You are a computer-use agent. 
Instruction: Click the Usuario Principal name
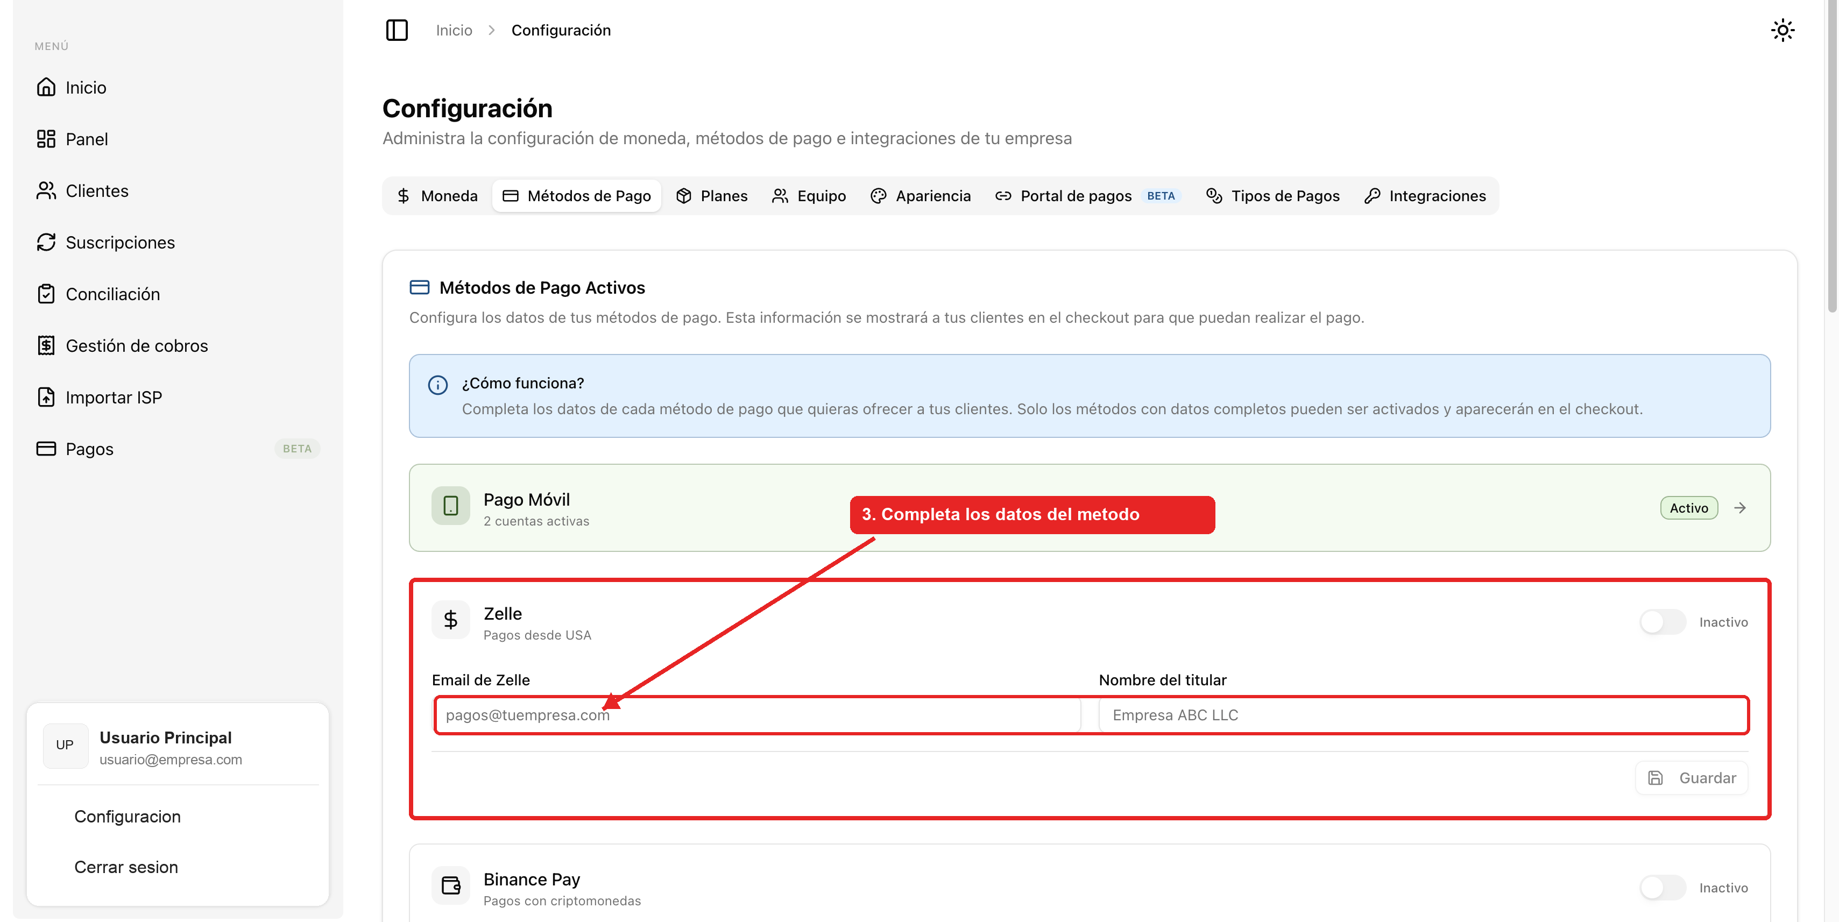coord(166,737)
